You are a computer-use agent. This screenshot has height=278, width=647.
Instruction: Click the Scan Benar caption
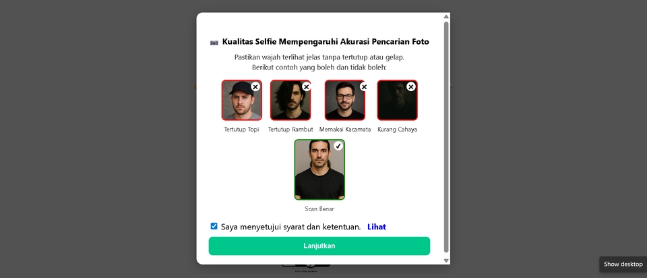click(319, 209)
